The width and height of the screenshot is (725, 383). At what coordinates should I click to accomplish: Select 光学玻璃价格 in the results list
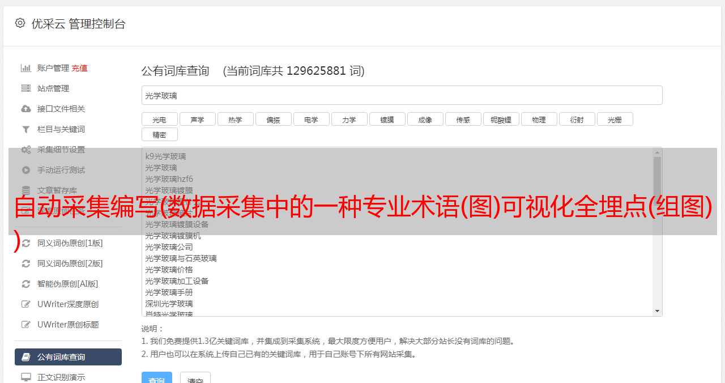(169, 270)
